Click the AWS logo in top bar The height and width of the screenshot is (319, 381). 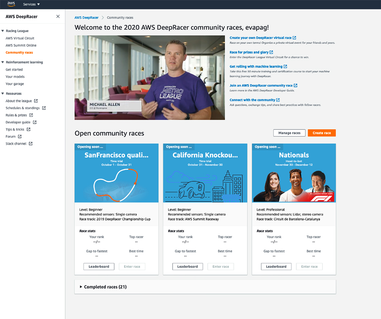click(11, 4)
